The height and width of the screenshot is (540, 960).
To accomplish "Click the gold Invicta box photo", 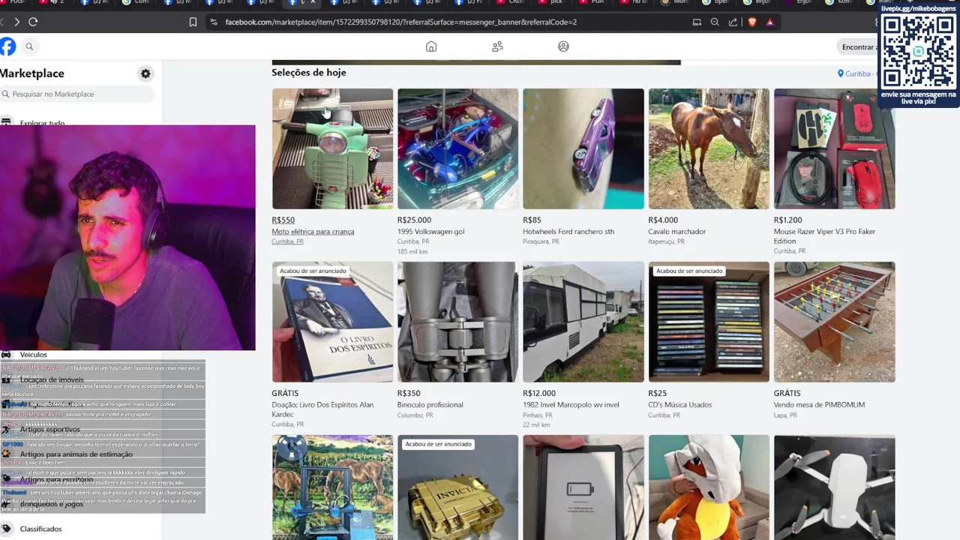I will tap(457, 487).
